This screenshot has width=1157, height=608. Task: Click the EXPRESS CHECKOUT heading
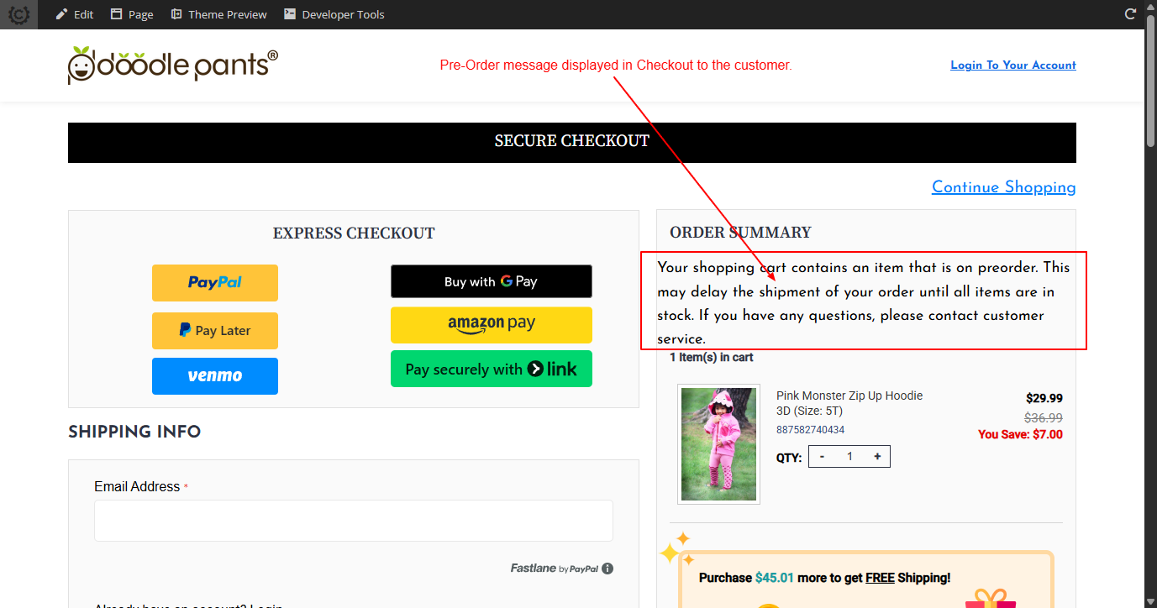[354, 233]
